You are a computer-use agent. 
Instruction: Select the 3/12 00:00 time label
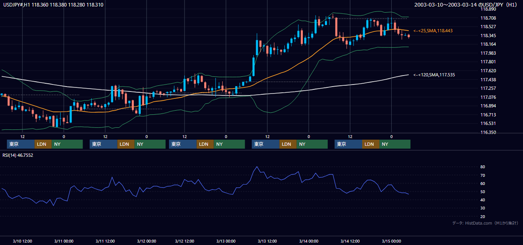[x=146, y=241]
